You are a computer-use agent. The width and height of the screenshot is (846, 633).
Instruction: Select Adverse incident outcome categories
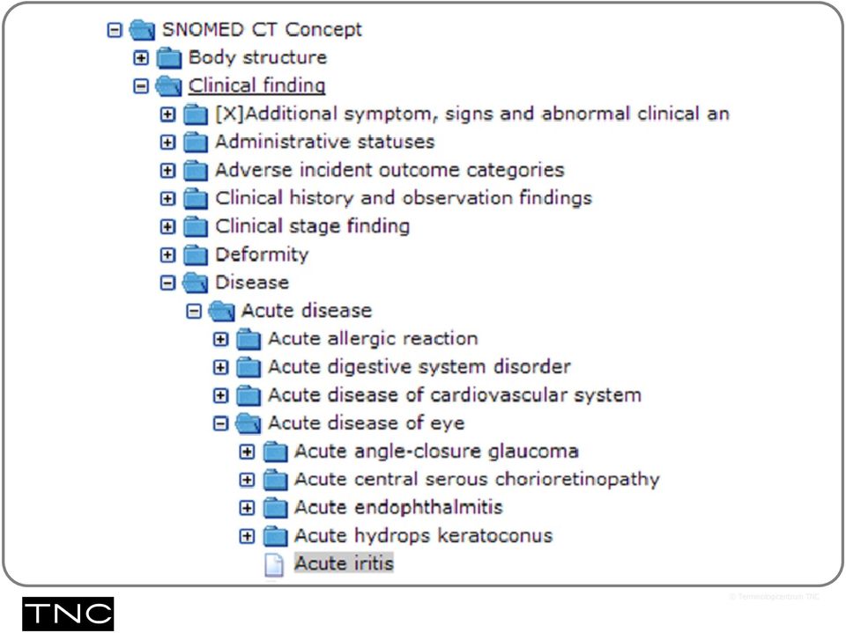click(x=390, y=170)
